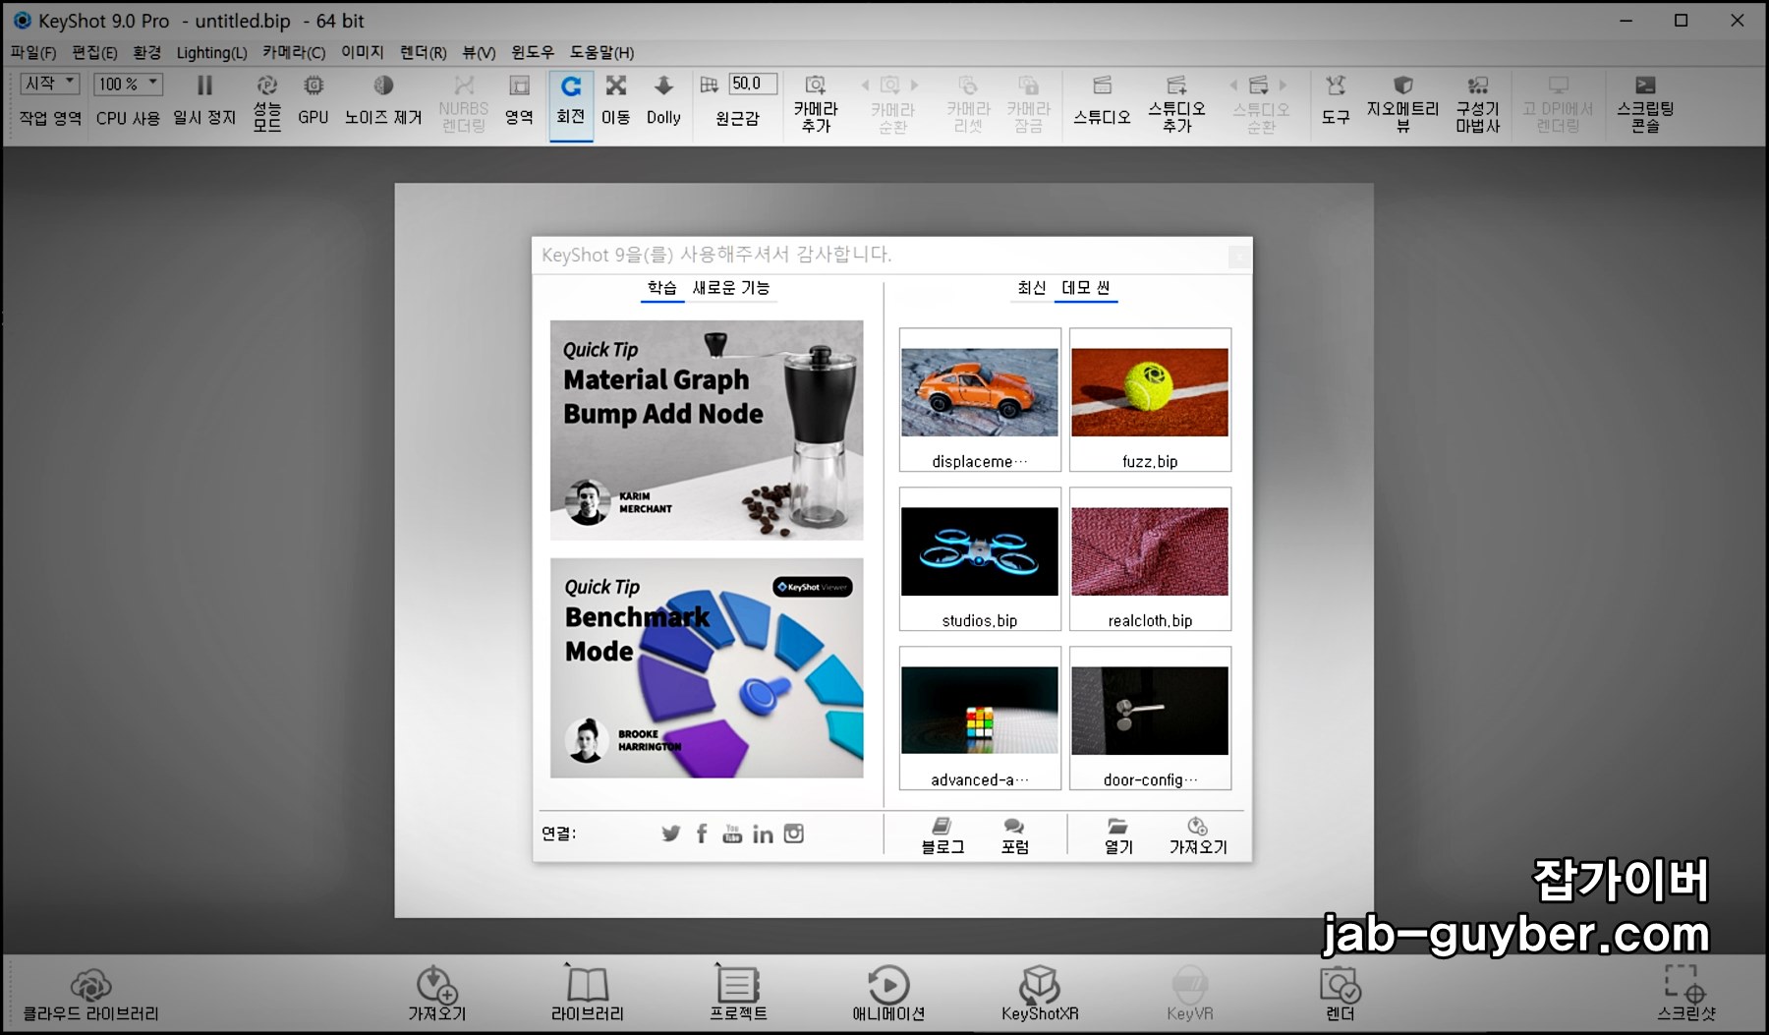Screen dimensions: 1769x1035
Task: Click the 일시 정지 pause icon
Action: [x=204, y=86]
